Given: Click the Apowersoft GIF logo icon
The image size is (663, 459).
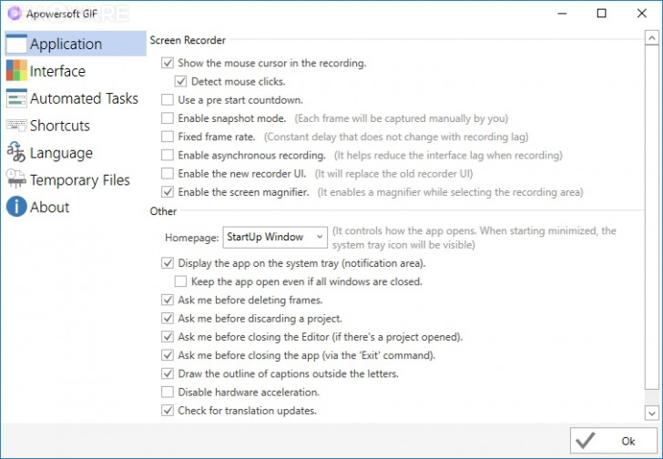Looking at the screenshot, I should coord(15,14).
